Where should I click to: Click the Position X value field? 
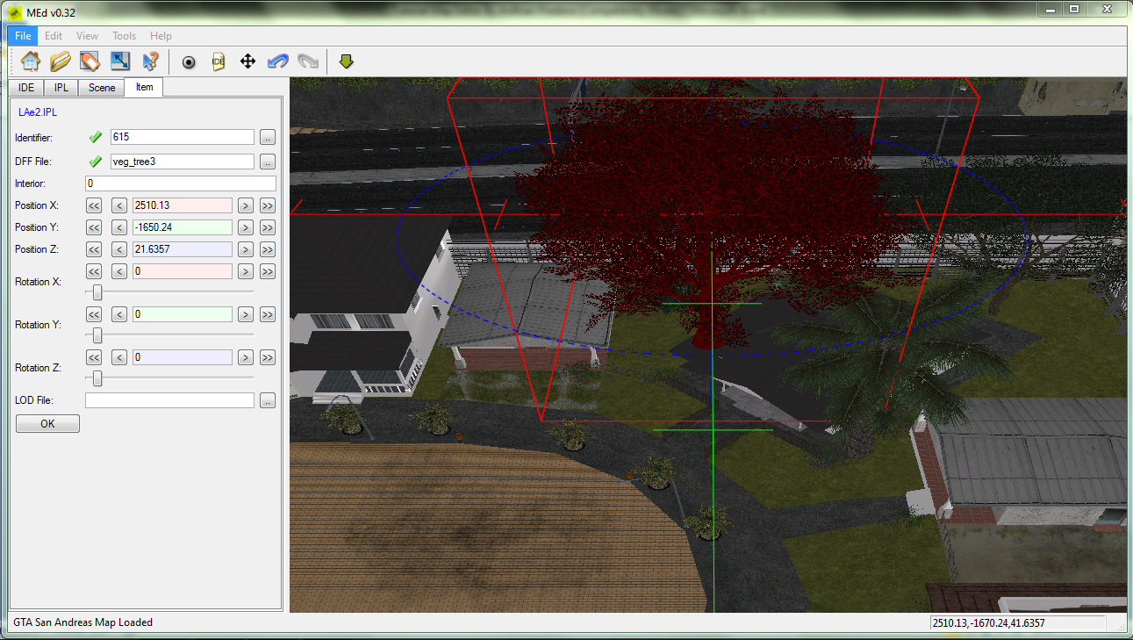(x=183, y=205)
